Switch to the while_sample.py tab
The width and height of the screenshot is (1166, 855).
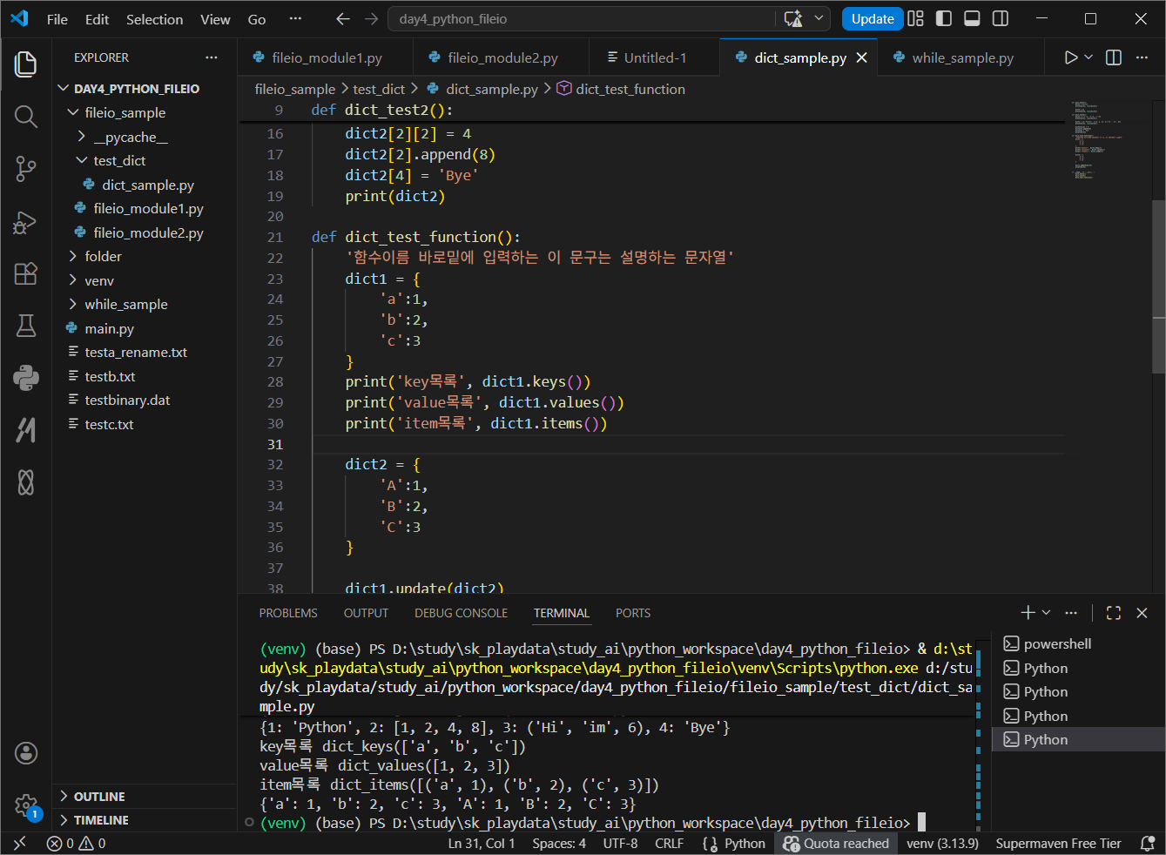coord(961,57)
